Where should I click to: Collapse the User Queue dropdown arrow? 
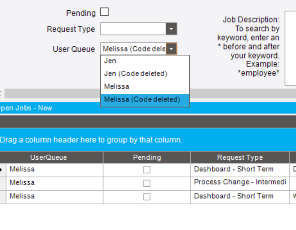[171, 49]
